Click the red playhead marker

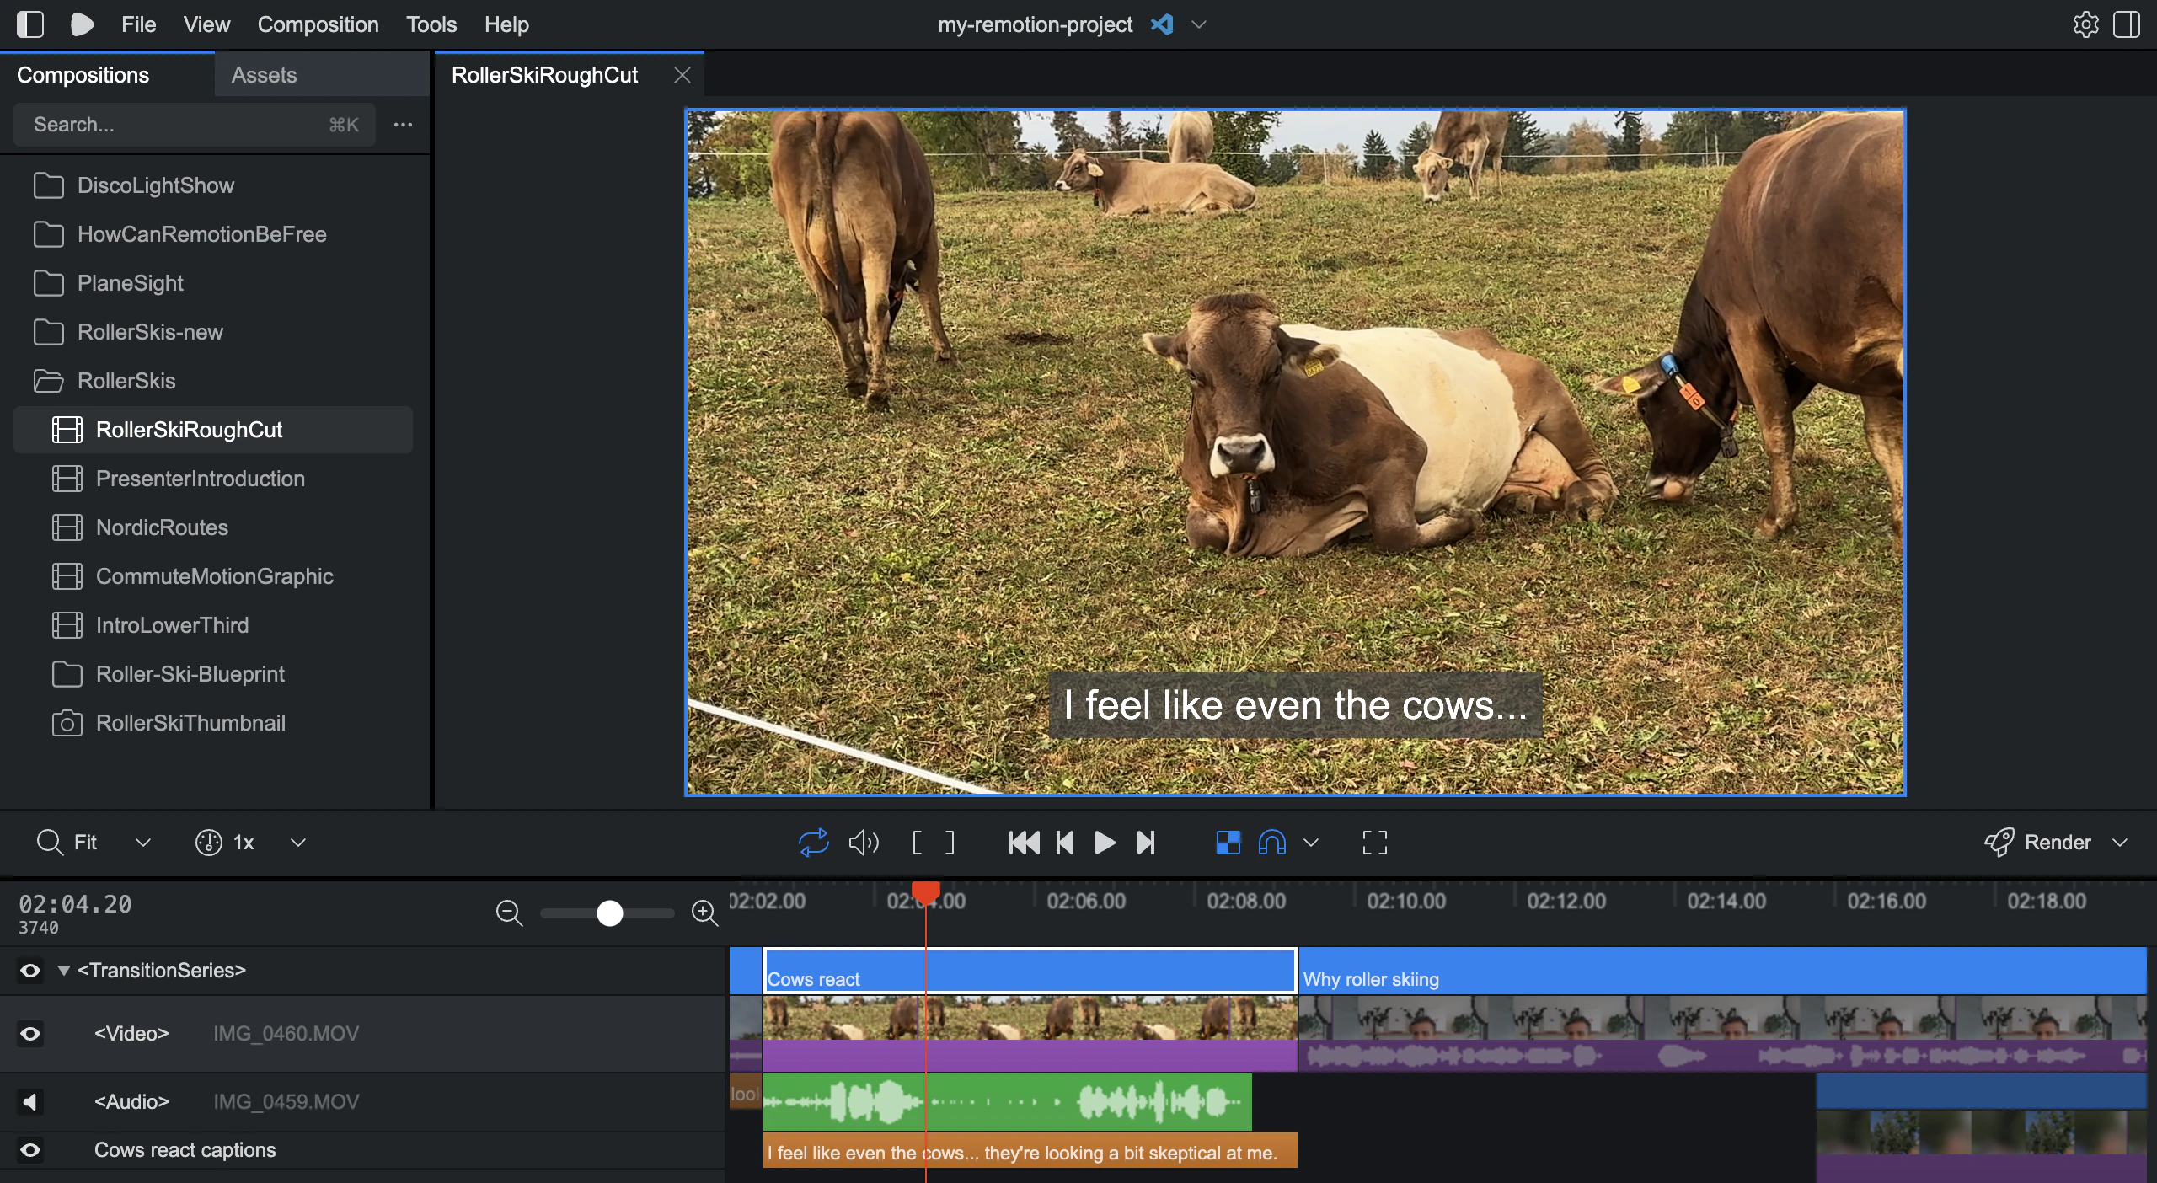[926, 893]
